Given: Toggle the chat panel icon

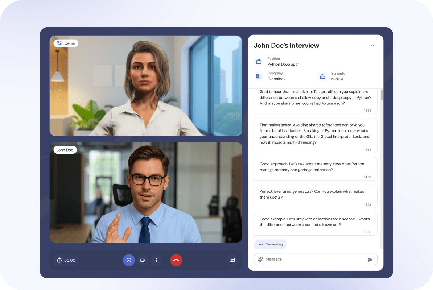Looking at the screenshot, I should [x=232, y=260].
